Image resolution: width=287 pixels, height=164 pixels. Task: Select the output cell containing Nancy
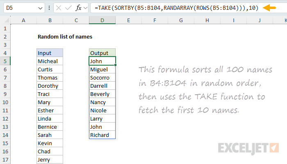(102, 102)
